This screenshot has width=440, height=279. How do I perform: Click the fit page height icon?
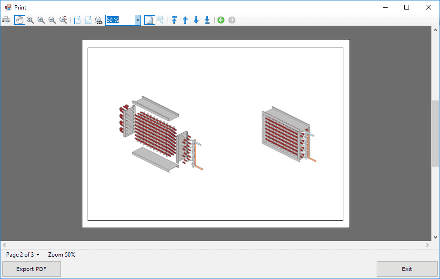77,20
